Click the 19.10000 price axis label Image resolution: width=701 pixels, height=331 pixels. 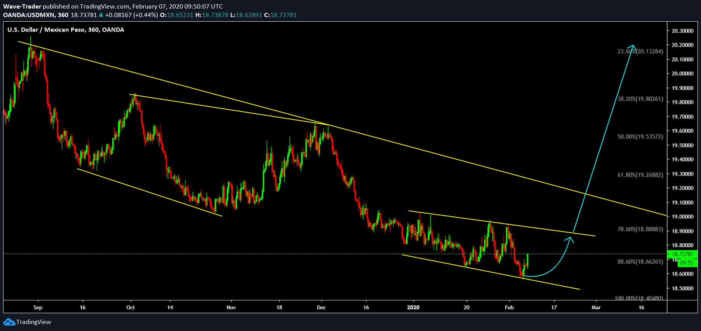point(682,202)
